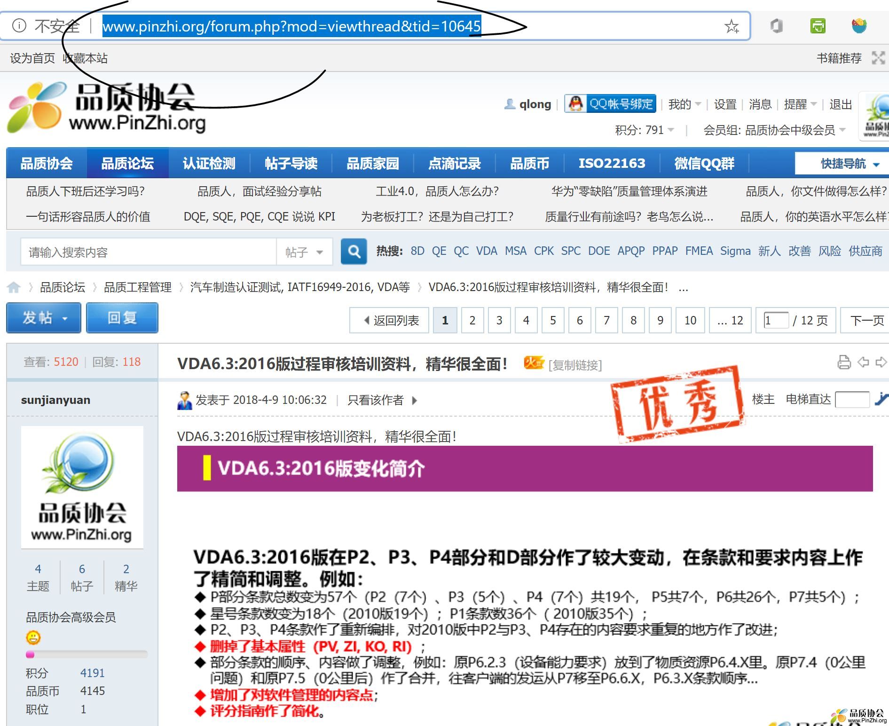Image resolution: width=889 pixels, height=726 pixels.
Task: Click the QQ penguin account binding icon
Action: [575, 104]
